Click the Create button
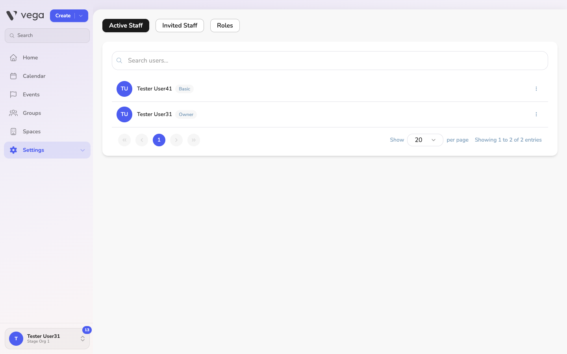Viewport: 567px width, 354px height. click(63, 16)
